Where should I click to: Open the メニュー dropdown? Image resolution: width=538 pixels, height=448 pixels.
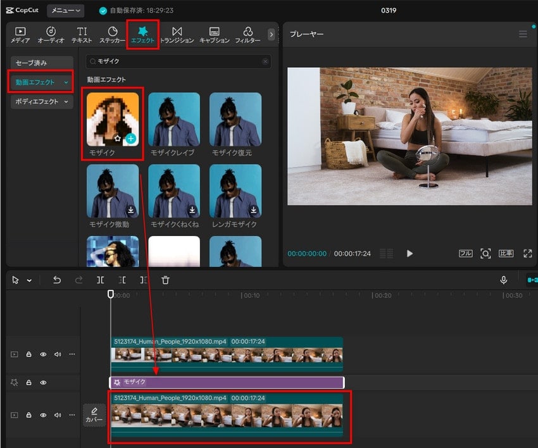[65, 10]
